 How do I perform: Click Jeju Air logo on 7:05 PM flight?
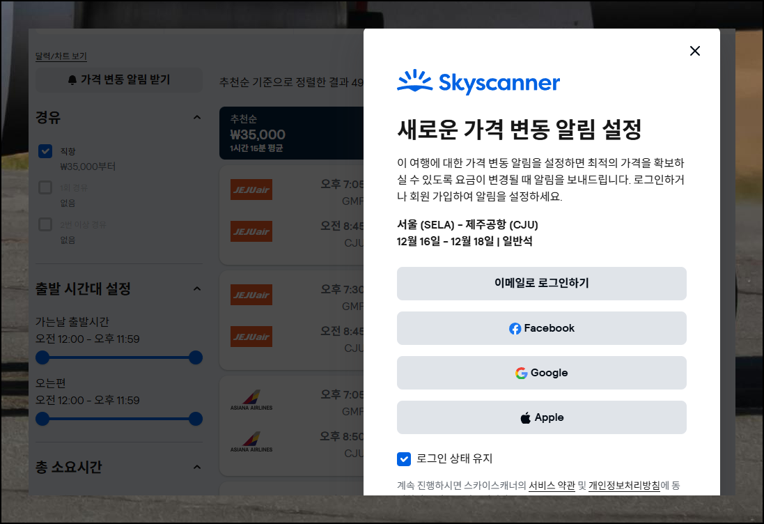coord(251,190)
